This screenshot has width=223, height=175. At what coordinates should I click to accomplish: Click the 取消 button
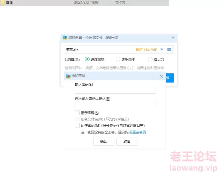(127, 141)
